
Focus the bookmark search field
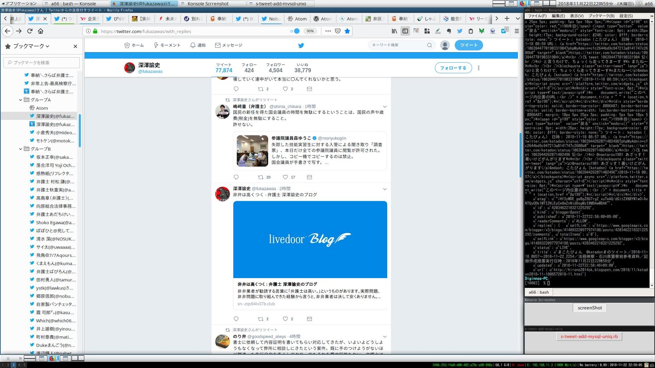click(x=42, y=63)
